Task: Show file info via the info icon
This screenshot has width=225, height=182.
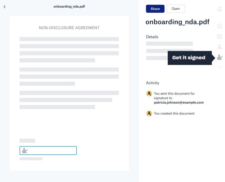Action: coord(219,26)
